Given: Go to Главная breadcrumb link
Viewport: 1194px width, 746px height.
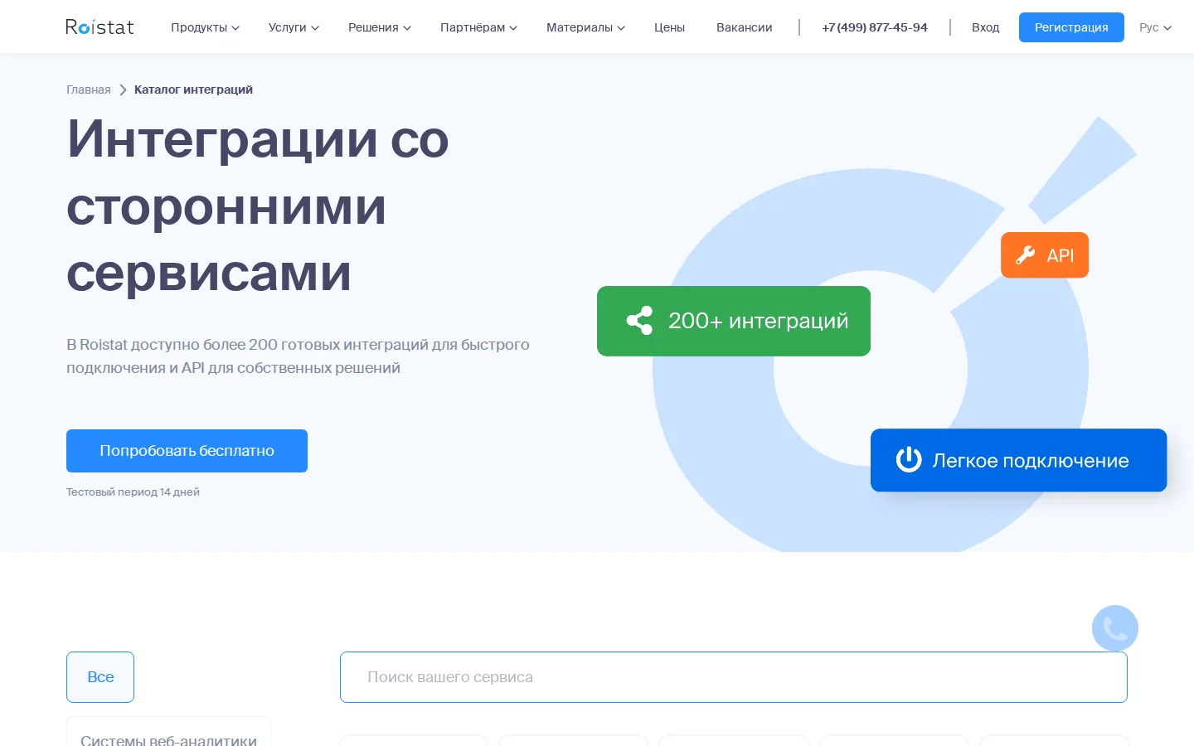Looking at the screenshot, I should 89,90.
